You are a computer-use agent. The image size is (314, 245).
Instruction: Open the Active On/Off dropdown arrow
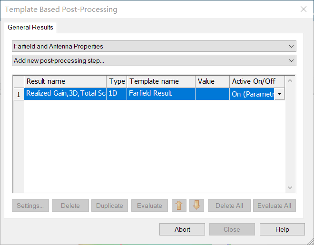pos(279,94)
